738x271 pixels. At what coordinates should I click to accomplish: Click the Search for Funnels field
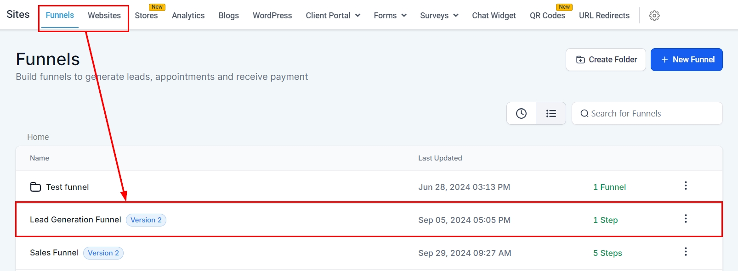[647, 113]
